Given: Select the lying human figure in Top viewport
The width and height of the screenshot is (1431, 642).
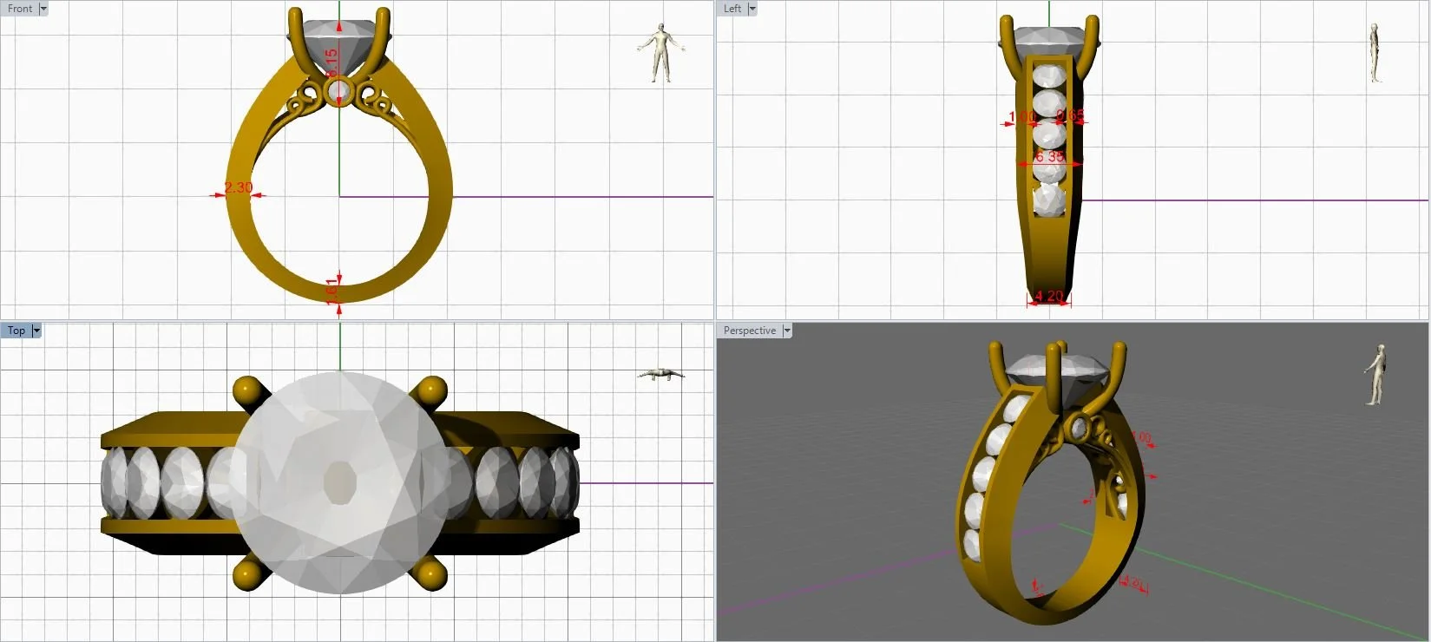Looking at the screenshot, I should pos(661,374).
